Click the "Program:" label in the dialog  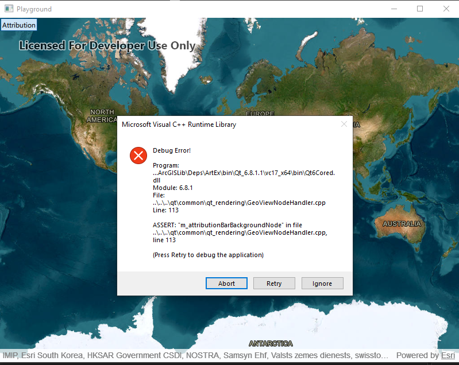pos(165,165)
